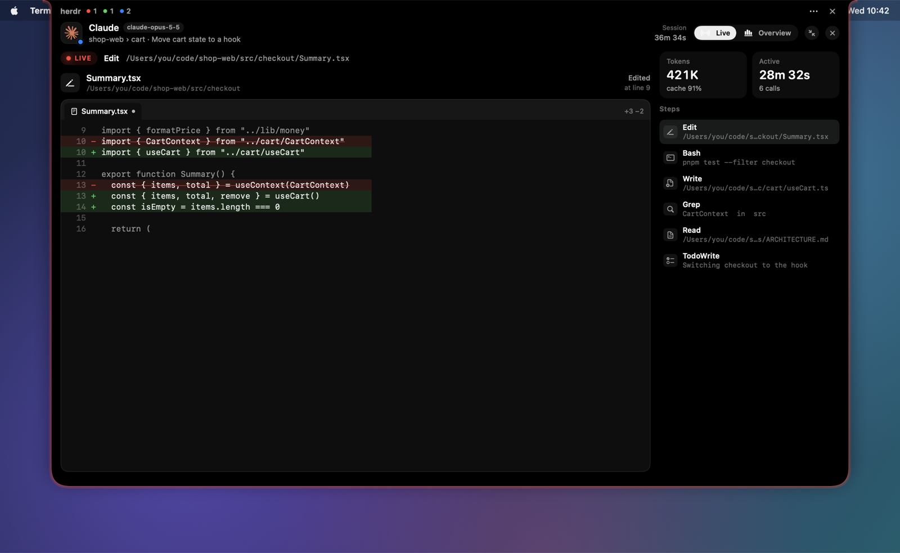Click the Read step document icon
Image resolution: width=900 pixels, height=553 pixels.
pos(670,235)
